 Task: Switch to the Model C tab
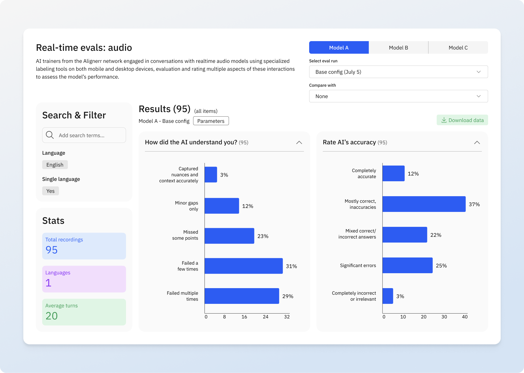point(458,47)
